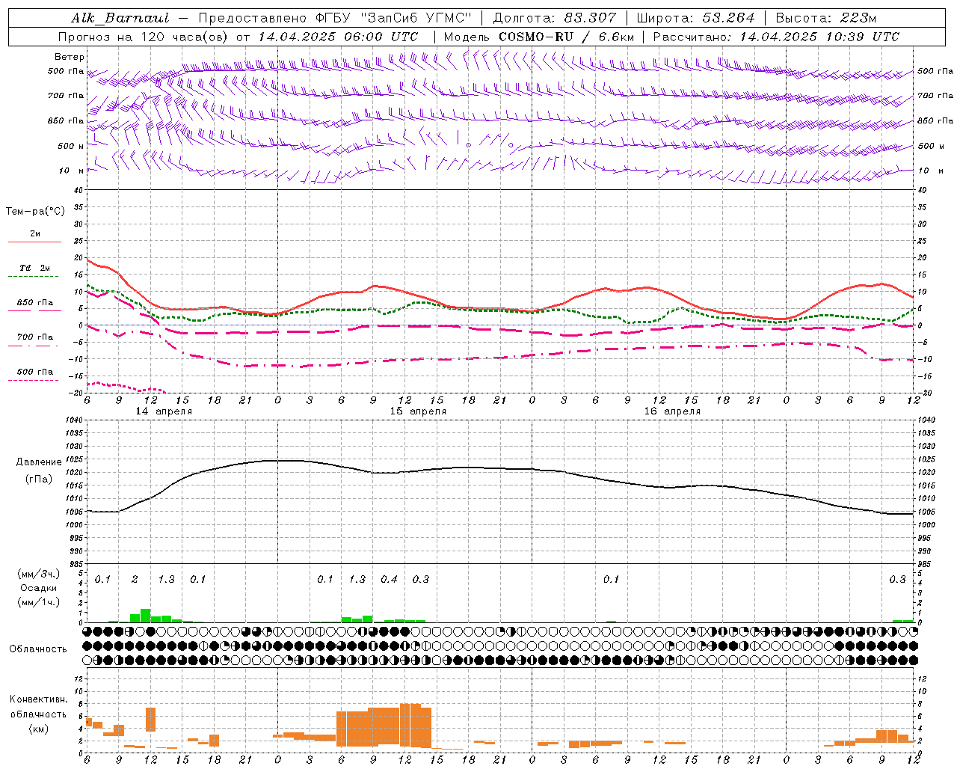957x766 pixels.
Task: Click the 'Давление' pressure panel label
Action: [x=39, y=462]
